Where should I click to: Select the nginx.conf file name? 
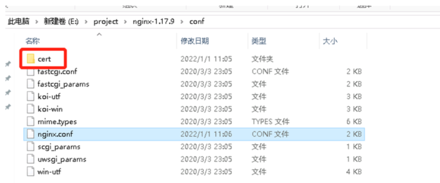click(55, 134)
